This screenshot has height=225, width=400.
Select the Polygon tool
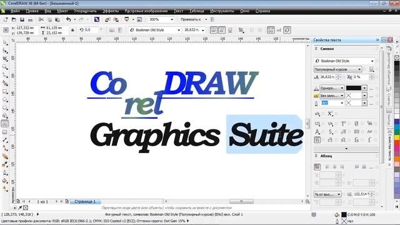5,107
